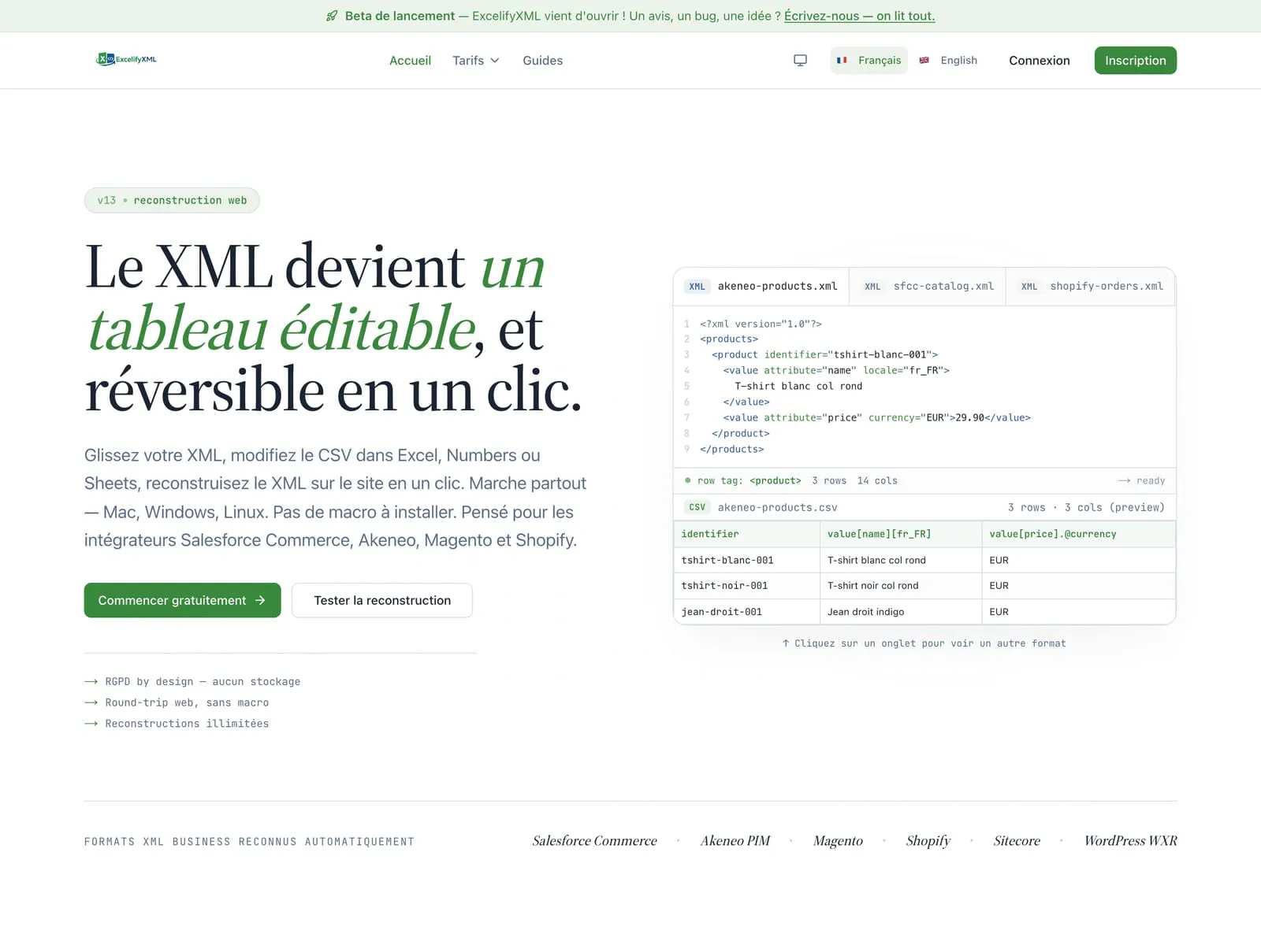
Task: Click the green status dot beside row tag
Action: 688,480
